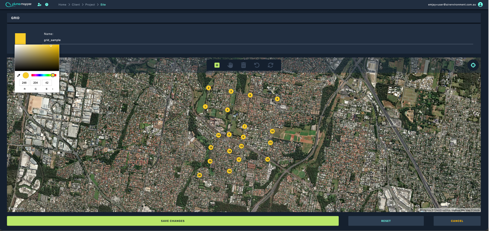Click the refresh cycle icon
This screenshot has height=231, width=489.
click(270, 65)
